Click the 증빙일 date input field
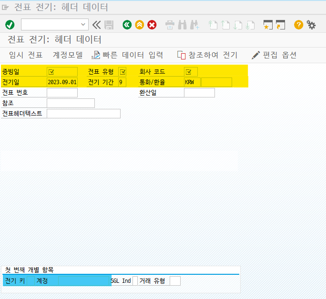This screenshot has height=299, width=326. (x=62, y=72)
